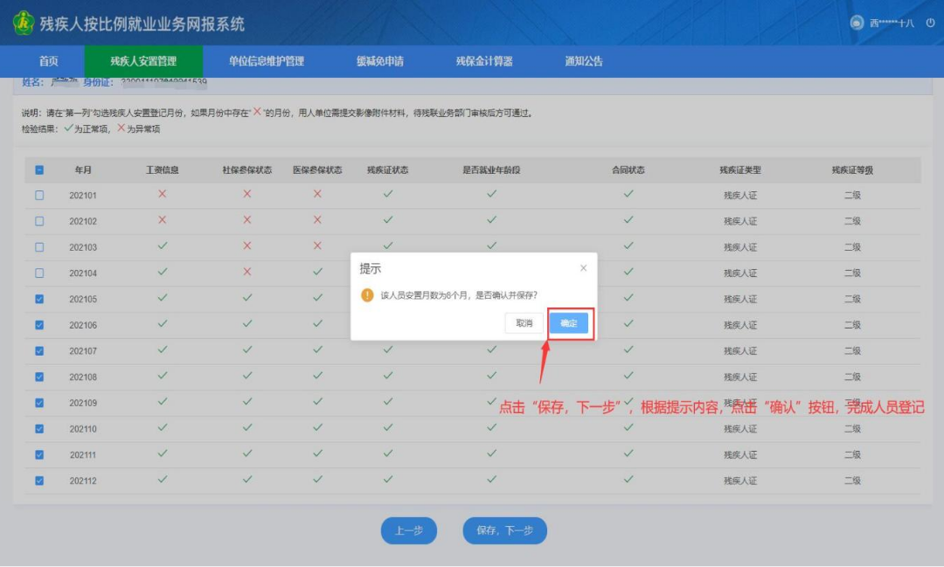944x567 pixels.
Task: Click red X under 工资信息 for 202101
Action: (162, 194)
